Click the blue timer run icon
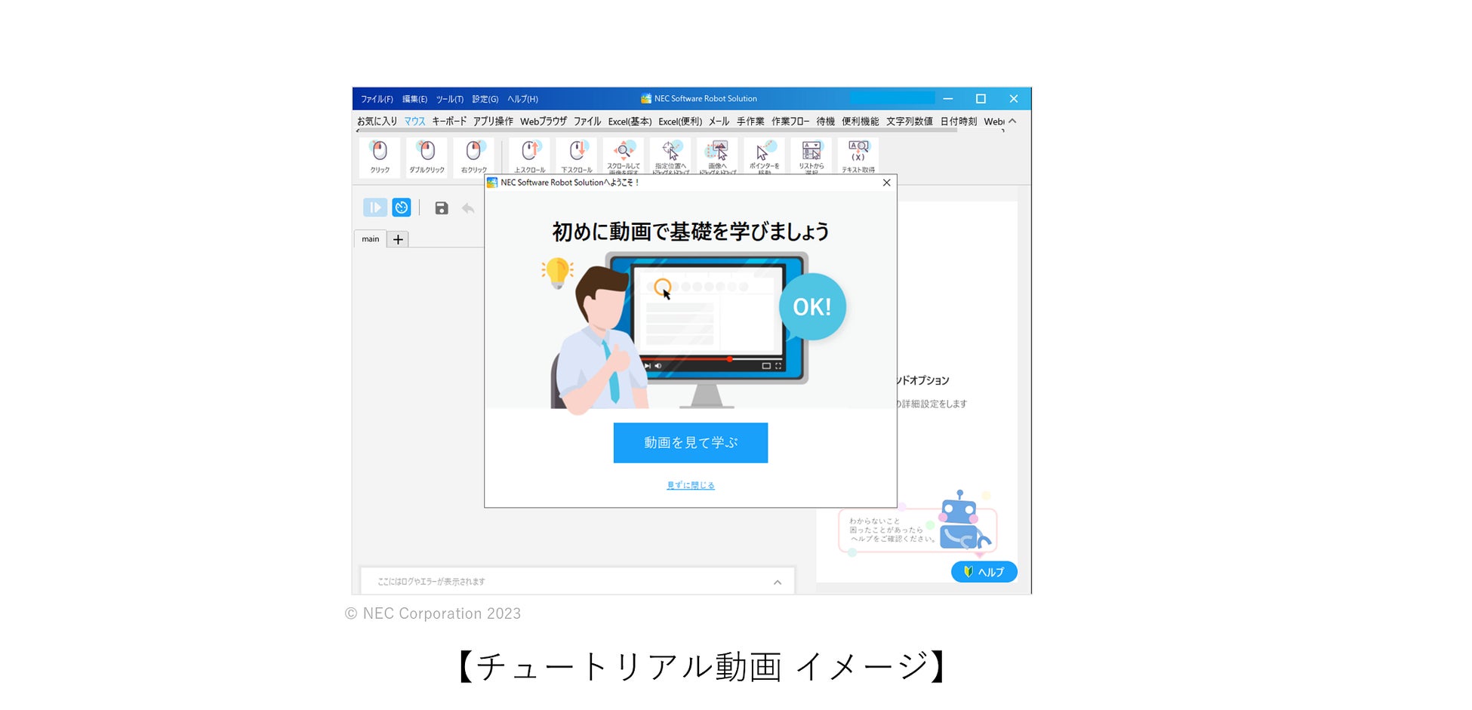Image resolution: width=1472 pixels, height=710 pixels. pos(401,207)
